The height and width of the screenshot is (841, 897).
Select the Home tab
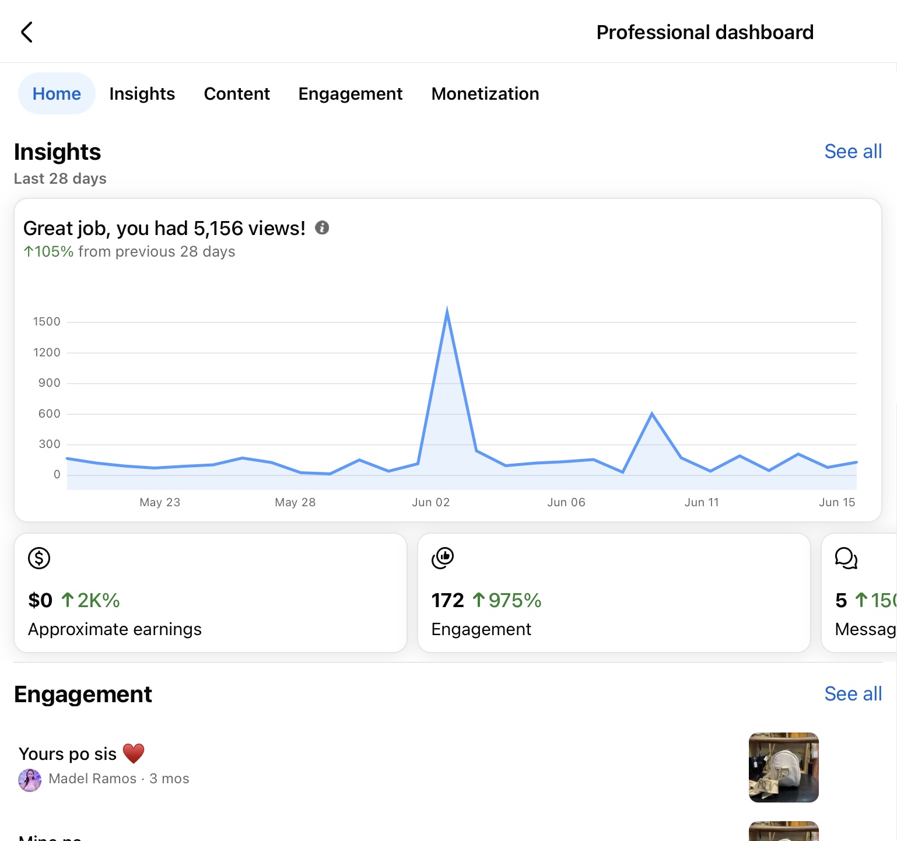tap(57, 94)
